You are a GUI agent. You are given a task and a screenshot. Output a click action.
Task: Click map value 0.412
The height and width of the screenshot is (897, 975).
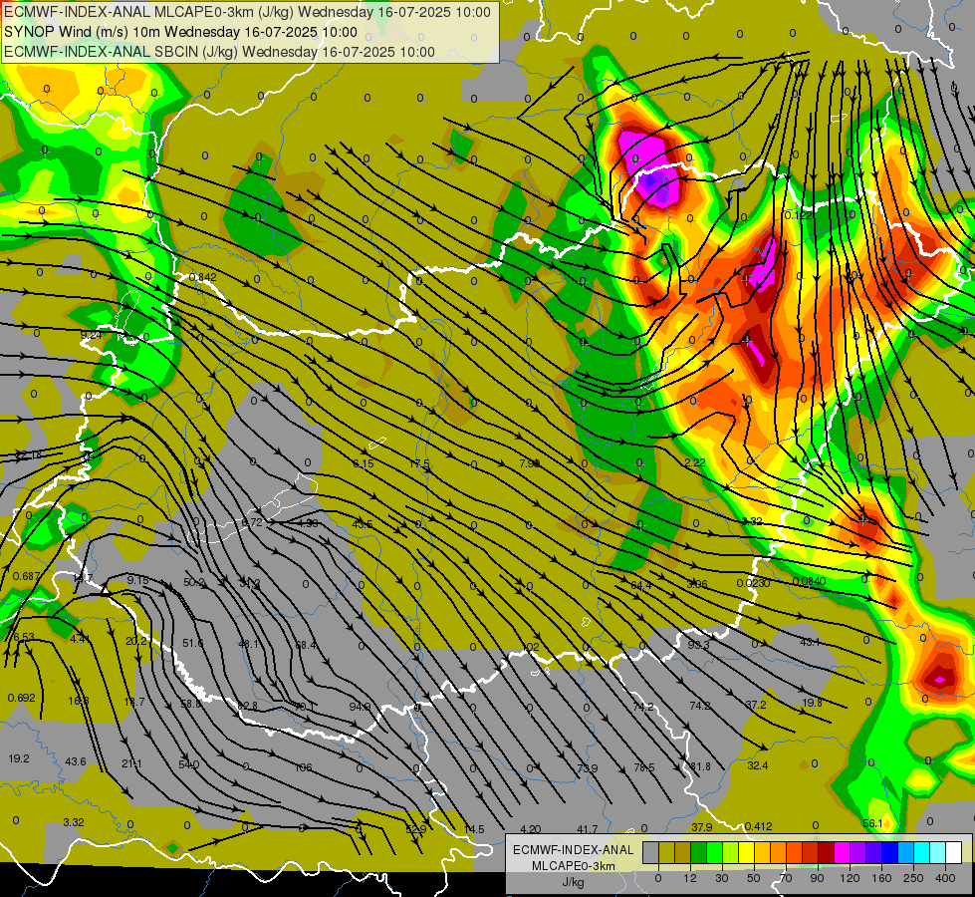759,826
